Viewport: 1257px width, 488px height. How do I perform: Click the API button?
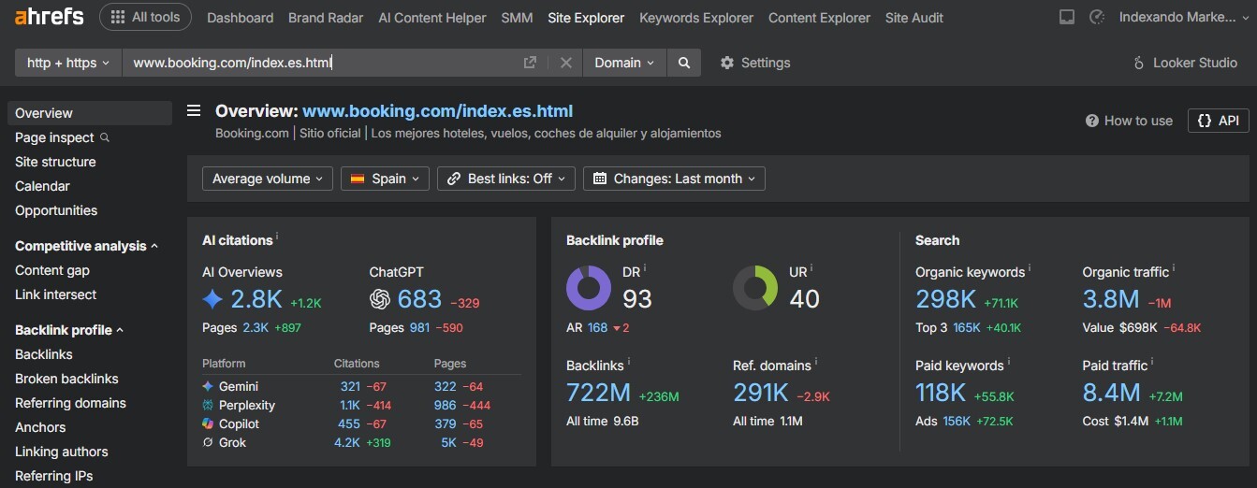[1219, 121]
